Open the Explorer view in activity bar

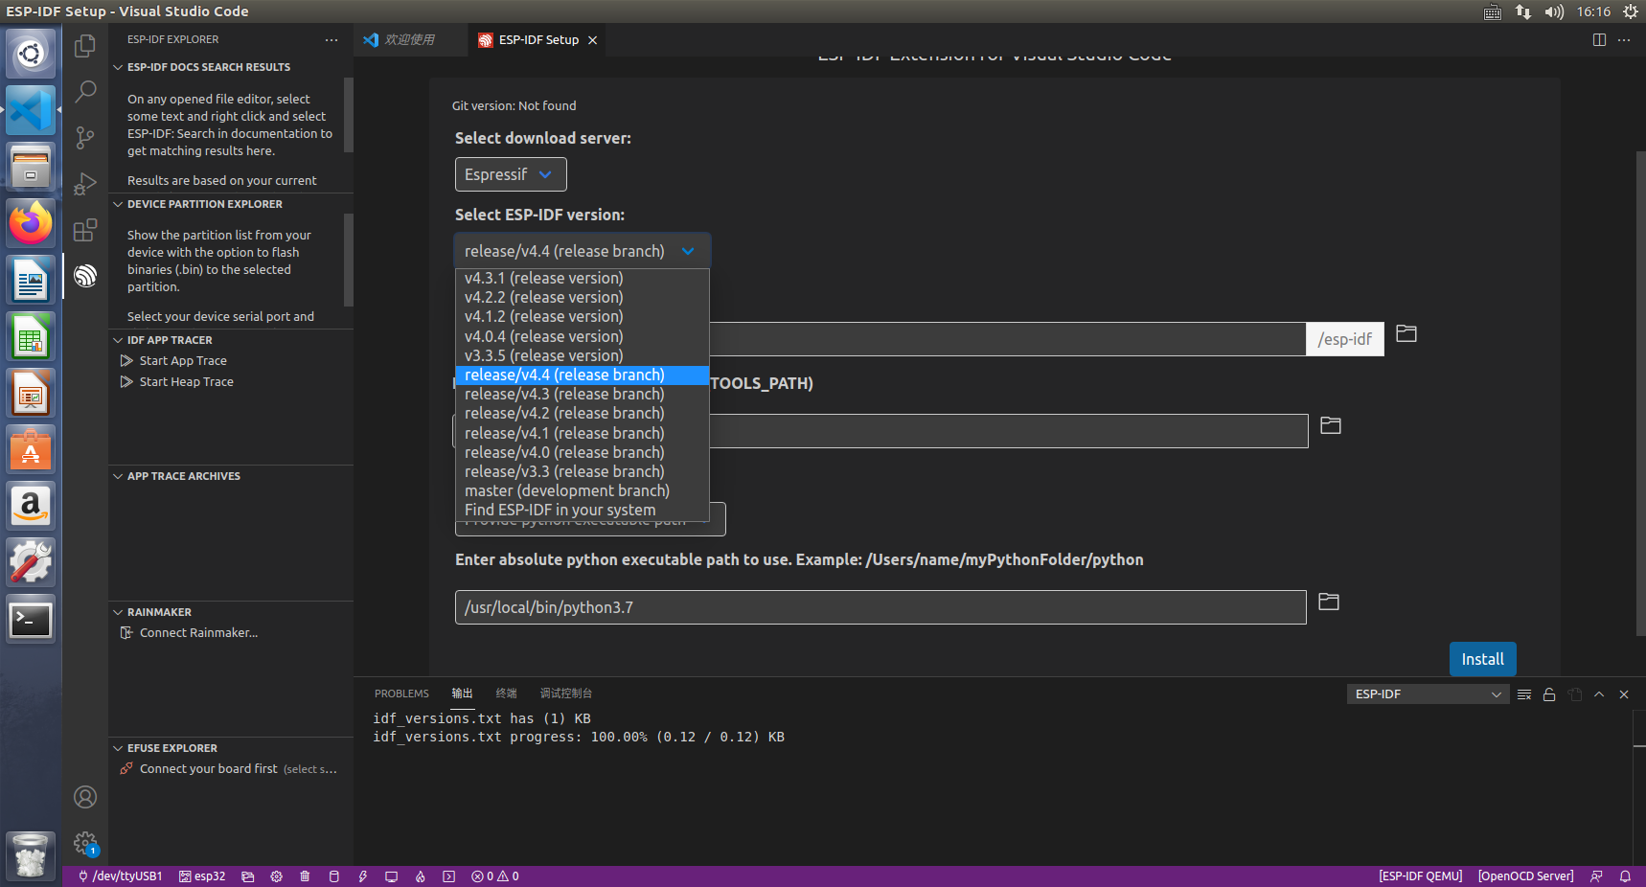click(x=85, y=45)
